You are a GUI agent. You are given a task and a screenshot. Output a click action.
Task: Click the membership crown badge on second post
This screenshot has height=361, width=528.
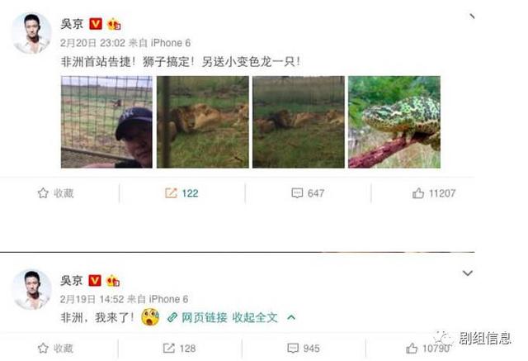(113, 280)
